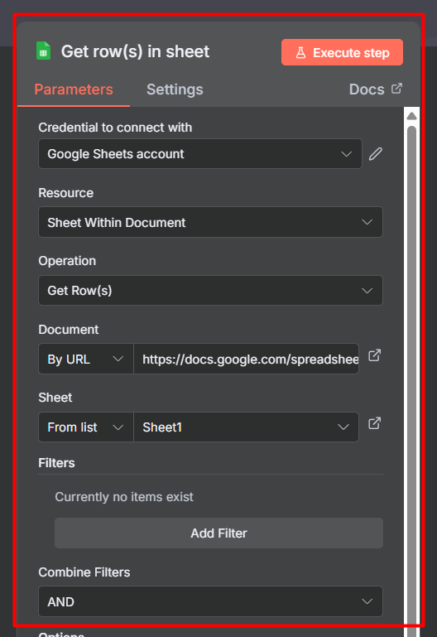Image resolution: width=437 pixels, height=637 pixels.
Task: Expand the Operation Get Row(s) dropdown
Action: [x=210, y=291]
